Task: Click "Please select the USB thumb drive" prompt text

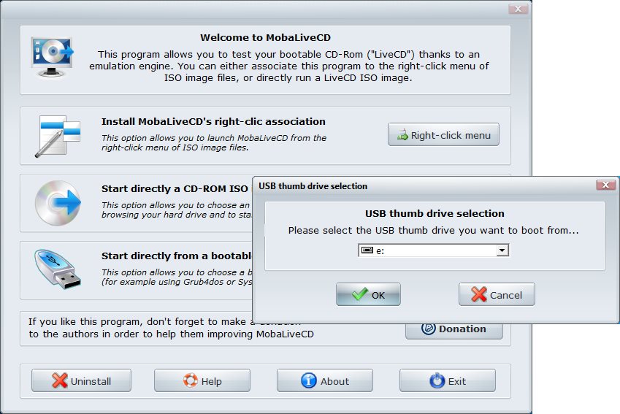Action: [x=433, y=230]
